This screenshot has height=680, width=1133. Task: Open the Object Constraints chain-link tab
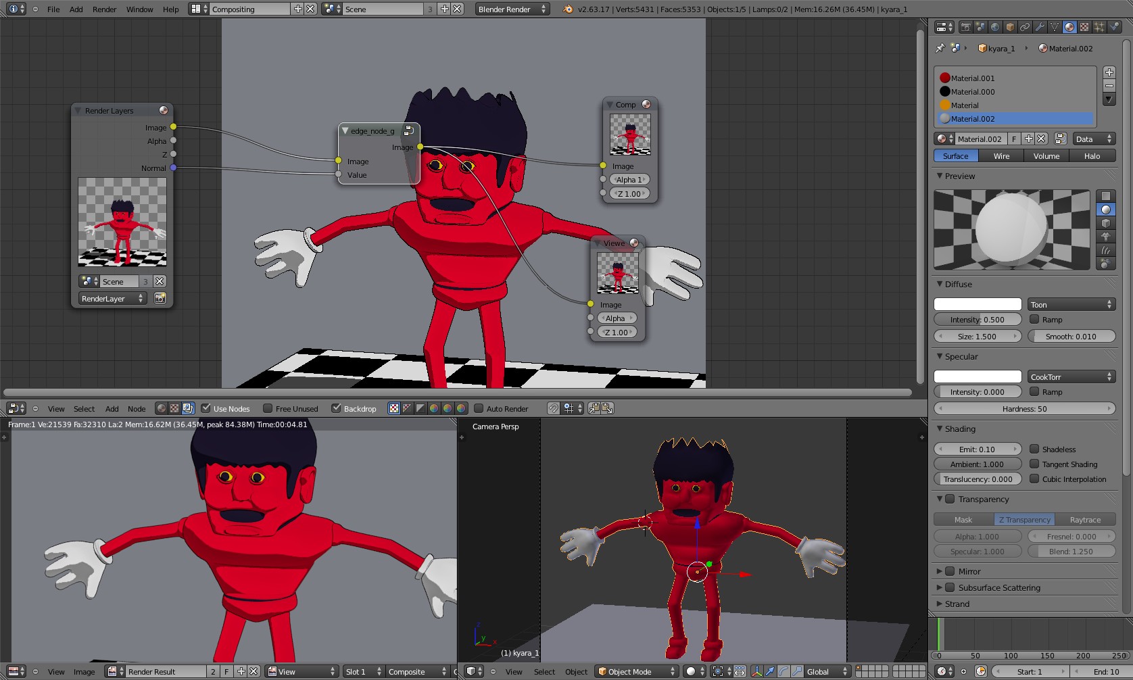[1025, 27]
